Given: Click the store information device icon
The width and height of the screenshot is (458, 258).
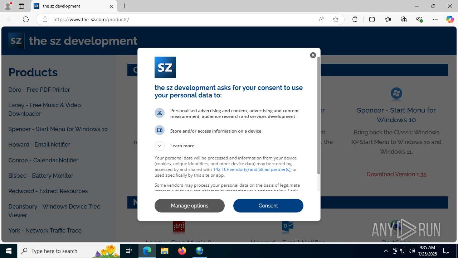Looking at the screenshot, I should [x=160, y=130].
